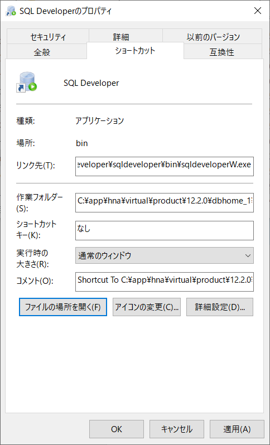
Task: Switch to the 全般 tab
Action: [46, 52]
